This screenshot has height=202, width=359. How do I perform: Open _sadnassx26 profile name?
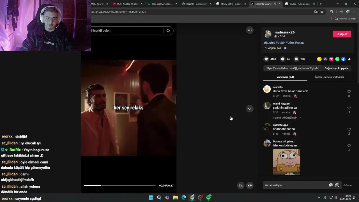click(x=284, y=32)
